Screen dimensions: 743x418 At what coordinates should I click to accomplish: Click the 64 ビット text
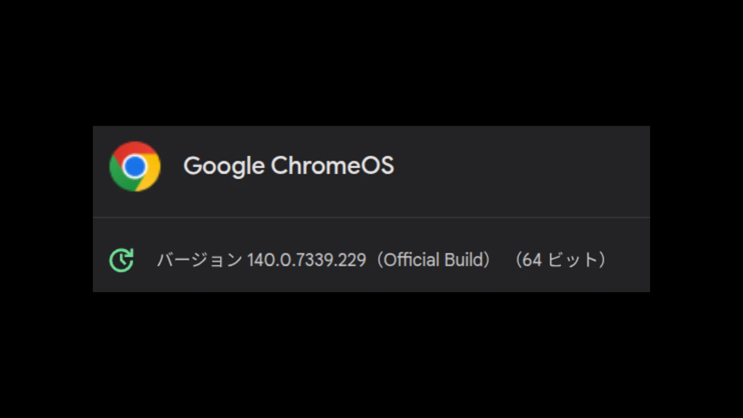tap(561, 260)
